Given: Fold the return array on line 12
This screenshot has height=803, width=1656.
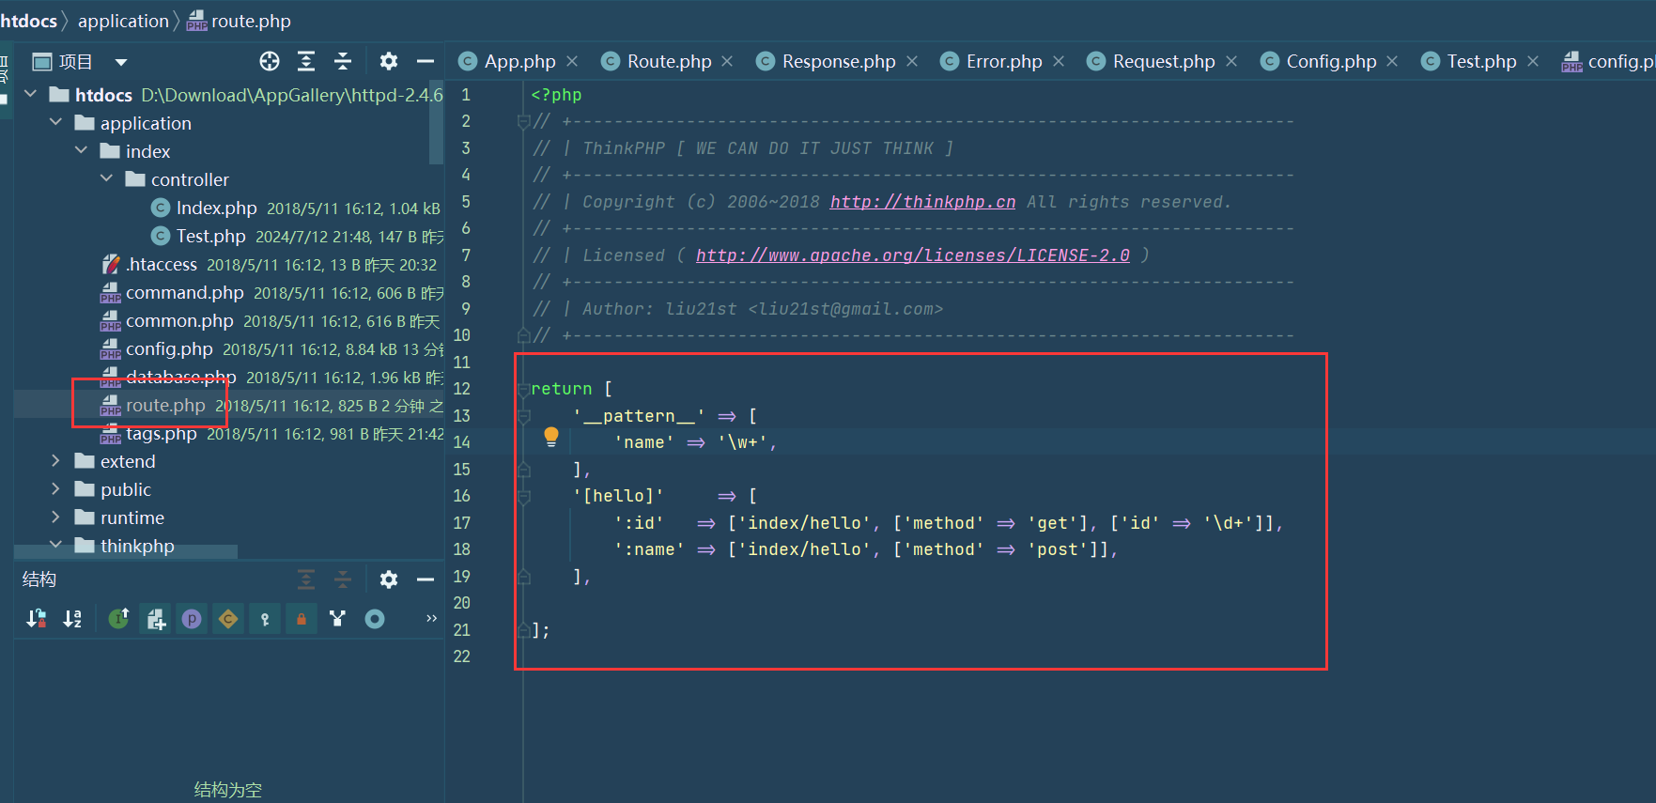Looking at the screenshot, I should [524, 389].
